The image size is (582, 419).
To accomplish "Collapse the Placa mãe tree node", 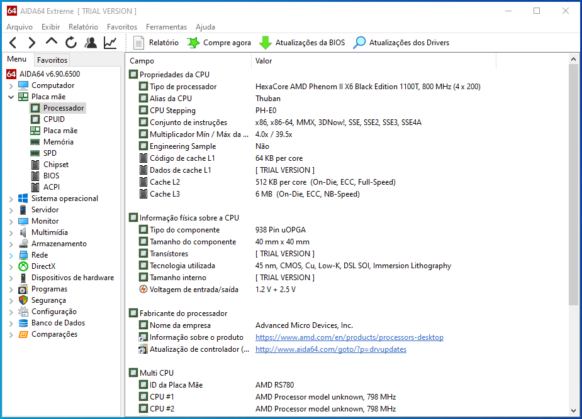I will 11,97.
